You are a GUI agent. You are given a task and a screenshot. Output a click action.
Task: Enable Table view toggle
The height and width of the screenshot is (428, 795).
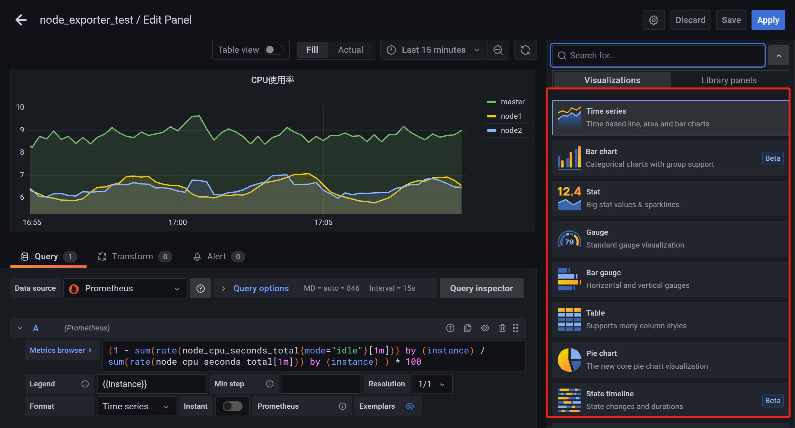click(x=274, y=50)
